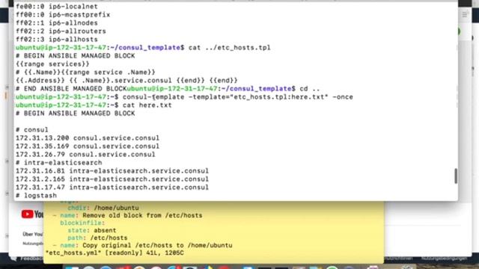The image size is (479, 269).
Task: Click 'state: absent' in the yellow editor
Action: pos(92,231)
